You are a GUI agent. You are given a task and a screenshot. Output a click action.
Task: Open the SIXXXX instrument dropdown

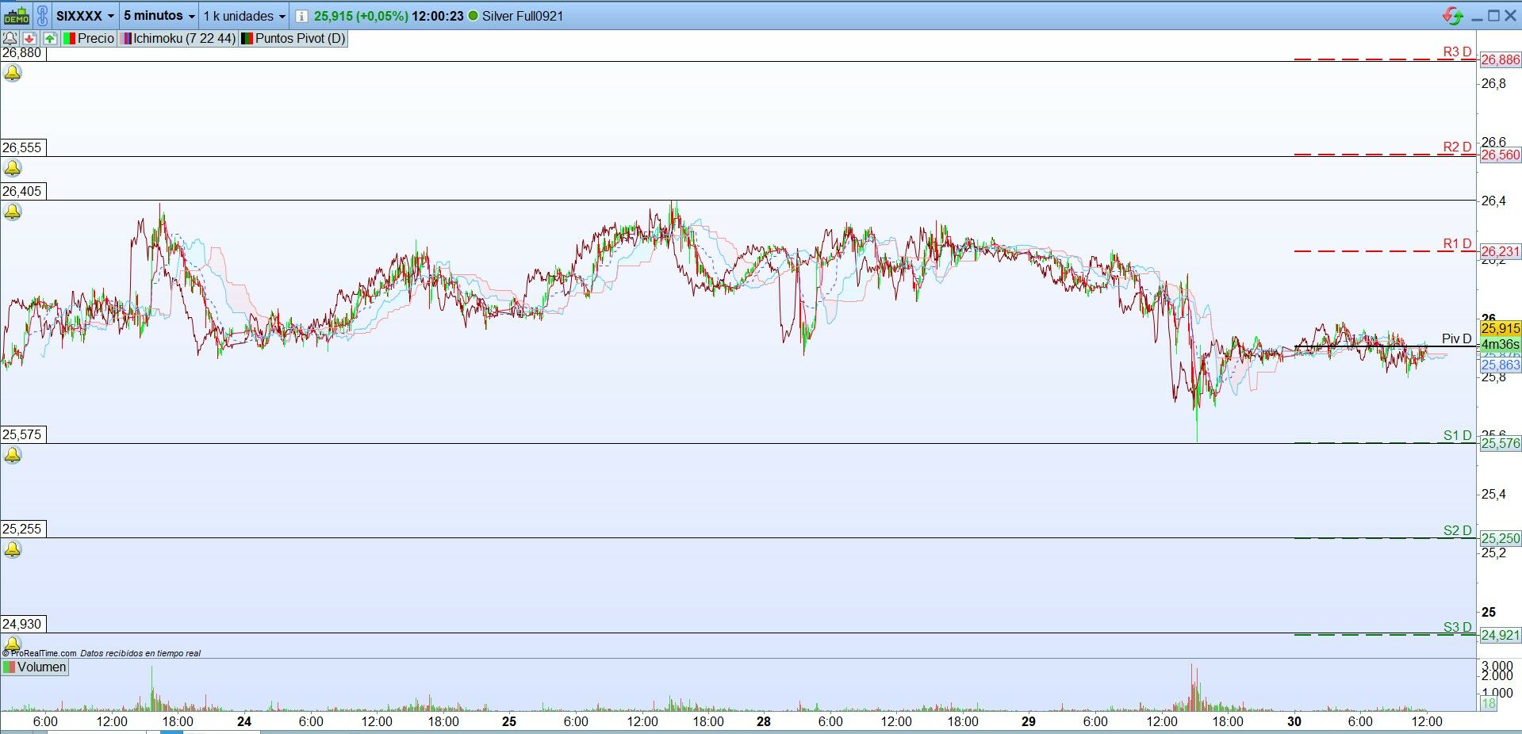tap(85, 16)
